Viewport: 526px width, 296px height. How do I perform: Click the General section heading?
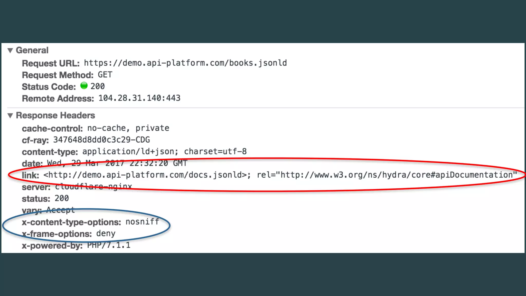coord(32,50)
